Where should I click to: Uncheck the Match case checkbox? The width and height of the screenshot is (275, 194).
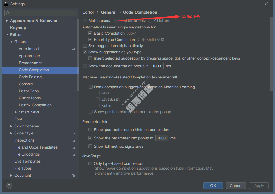(85, 21)
